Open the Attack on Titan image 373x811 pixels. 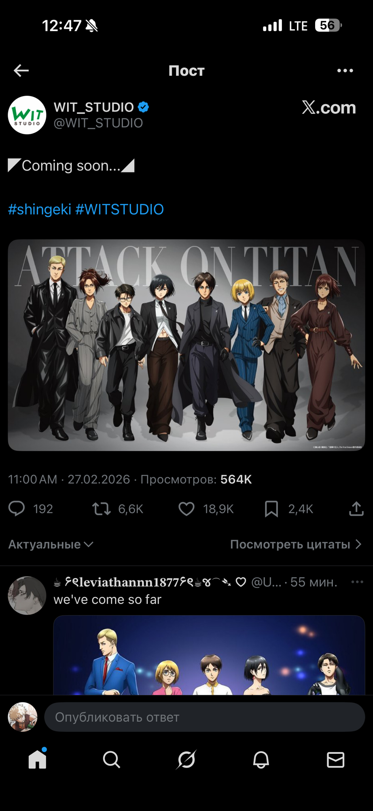pos(186,345)
